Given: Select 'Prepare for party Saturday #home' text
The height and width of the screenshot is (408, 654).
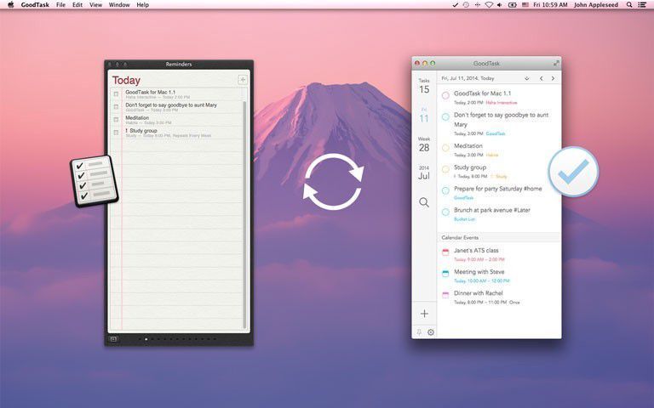Looking at the screenshot, I should (497, 189).
